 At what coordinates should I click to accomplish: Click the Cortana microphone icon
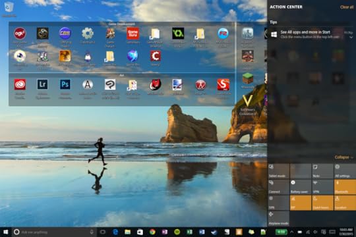coord(92,232)
